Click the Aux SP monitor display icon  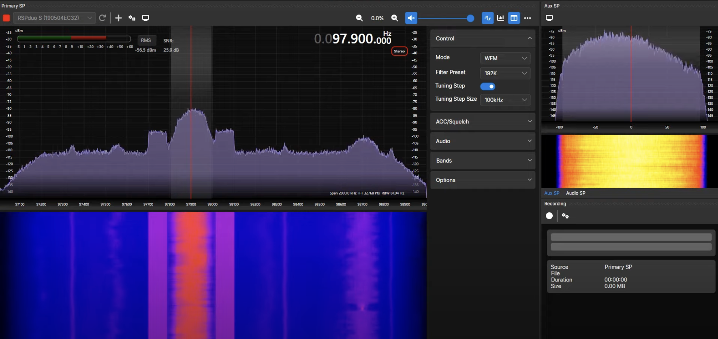tap(549, 18)
